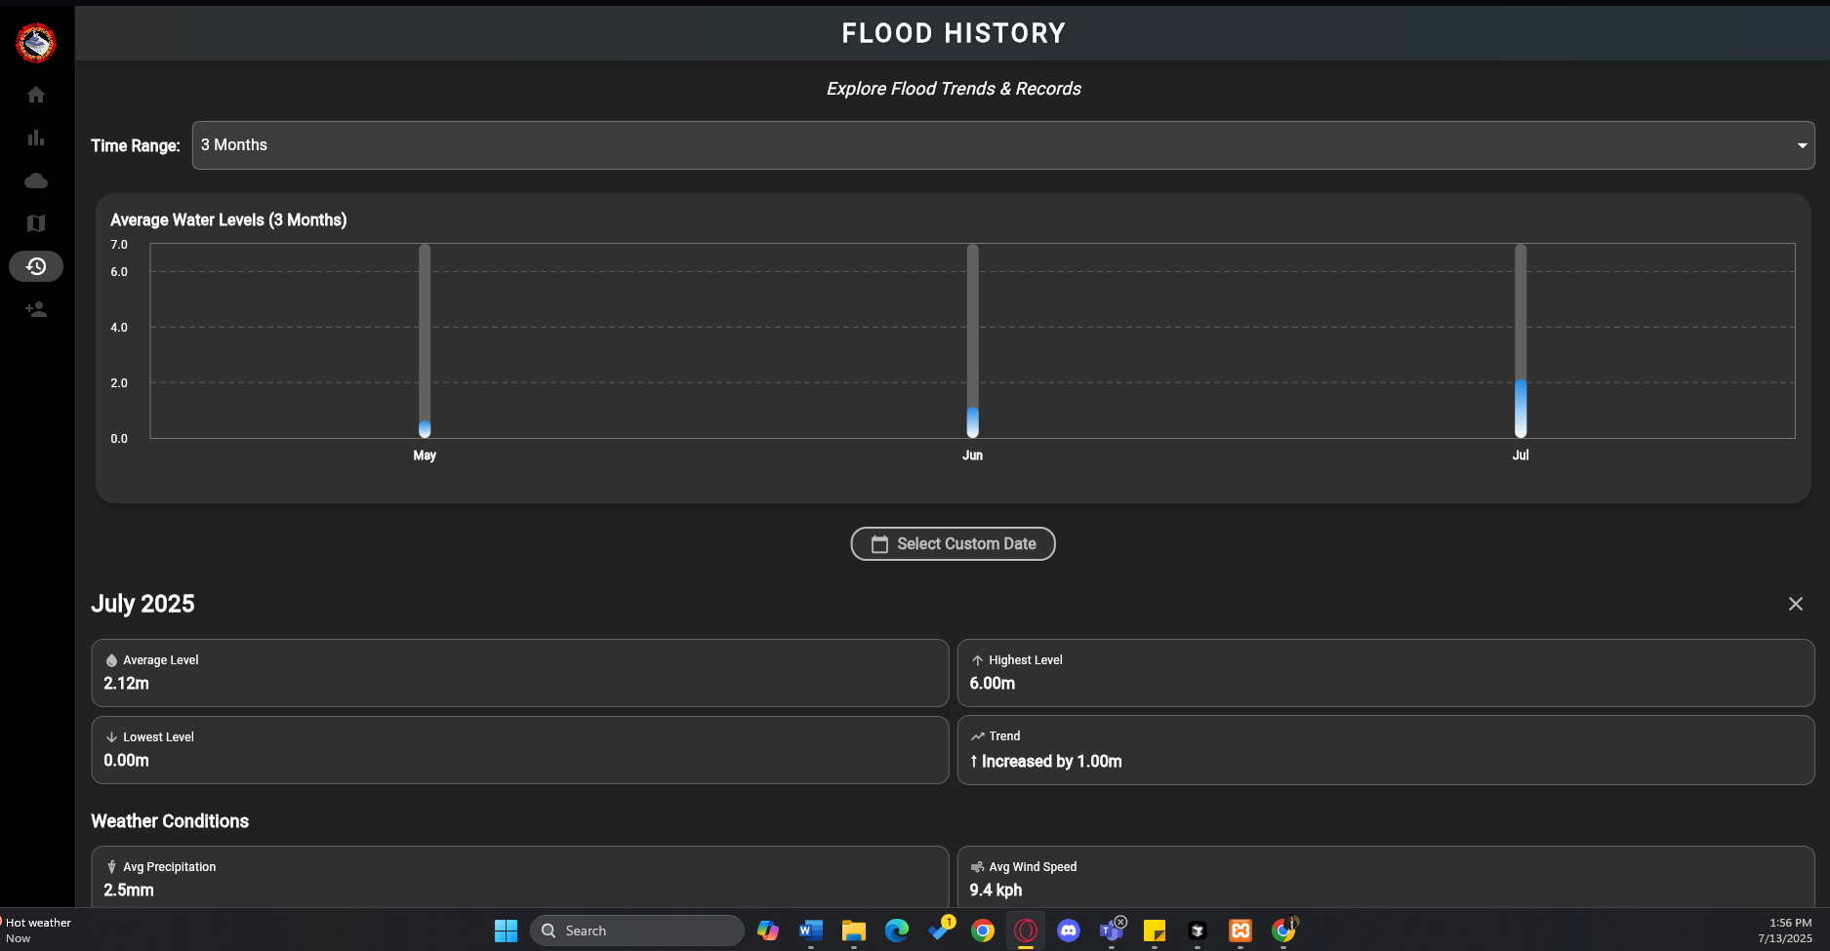Click the FLOOD HISTORY page title
The image size is (1830, 951).
click(x=954, y=33)
